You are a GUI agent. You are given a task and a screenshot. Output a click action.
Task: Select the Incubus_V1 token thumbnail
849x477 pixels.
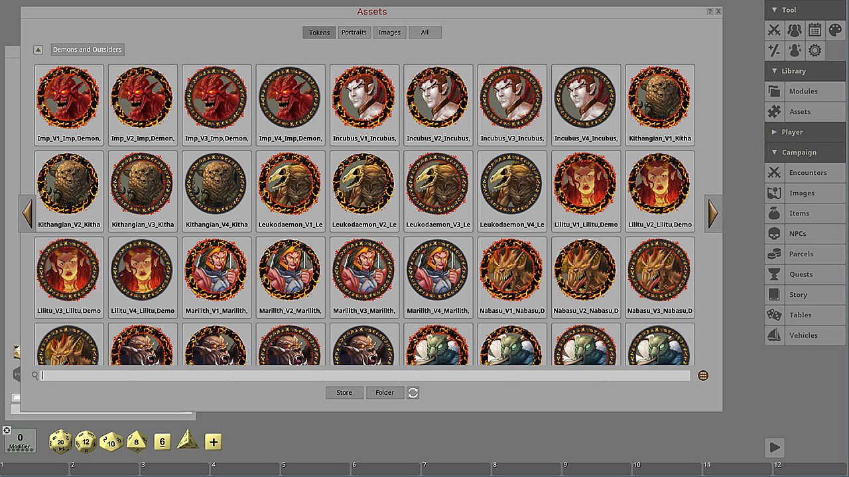(364, 104)
